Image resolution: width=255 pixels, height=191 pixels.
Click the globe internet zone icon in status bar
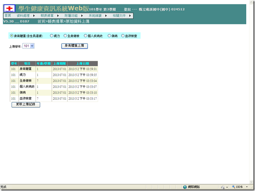tap(185, 187)
